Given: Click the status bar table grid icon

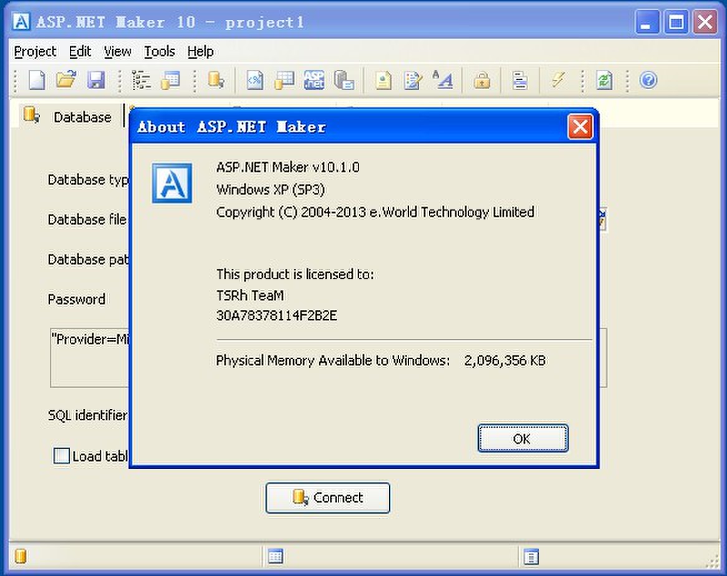Looking at the screenshot, I should [x=276, y=556].
